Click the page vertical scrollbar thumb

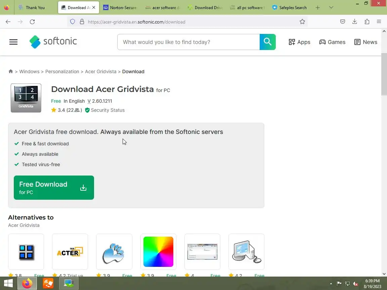(x=384, y=74)
